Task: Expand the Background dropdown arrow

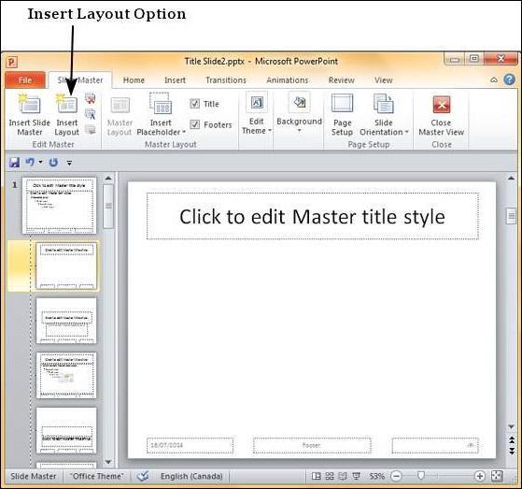Action: 299,131
